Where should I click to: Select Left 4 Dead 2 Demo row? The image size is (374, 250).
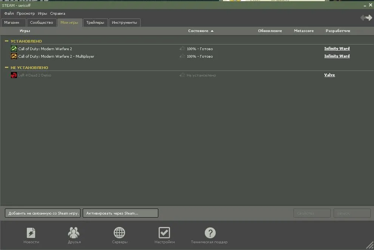tap(187, 75)
